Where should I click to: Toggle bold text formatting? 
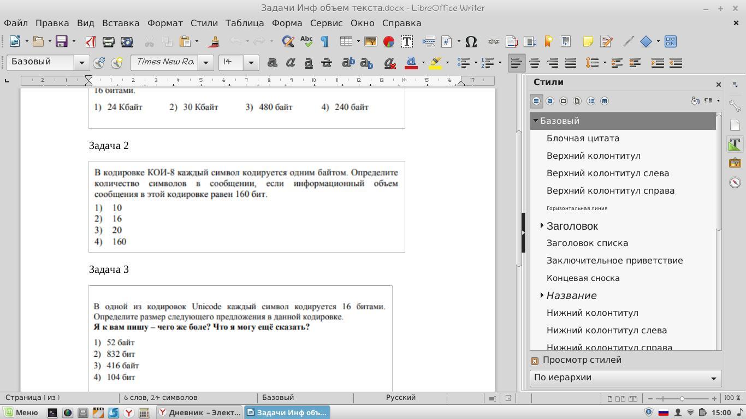click(272, 63)
